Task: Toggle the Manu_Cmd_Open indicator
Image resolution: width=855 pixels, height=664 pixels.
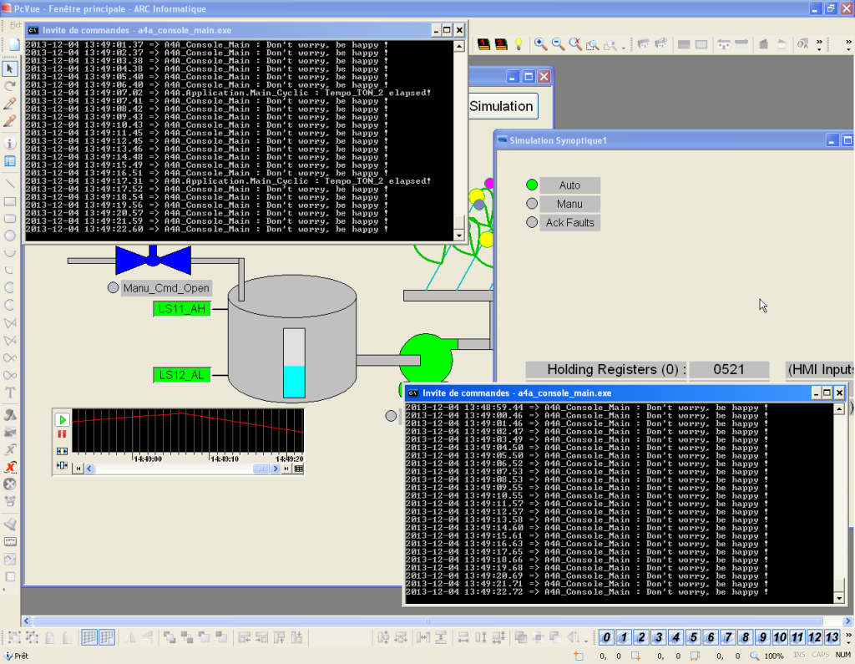Action: (114, 289)
